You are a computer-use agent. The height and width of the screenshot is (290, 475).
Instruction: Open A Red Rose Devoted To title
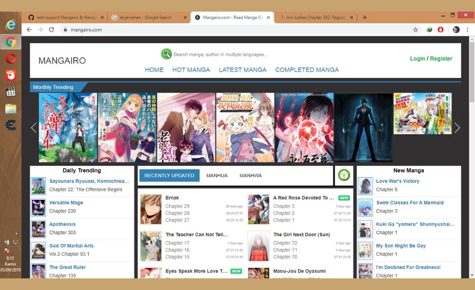(303, 198)
